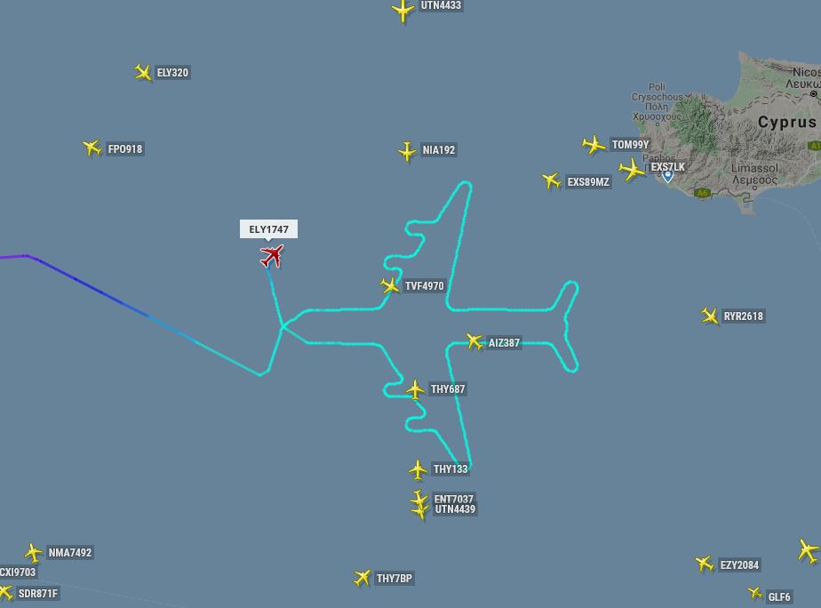
Task: Click the THY7BP plane icon
Action: pos(362,578)
